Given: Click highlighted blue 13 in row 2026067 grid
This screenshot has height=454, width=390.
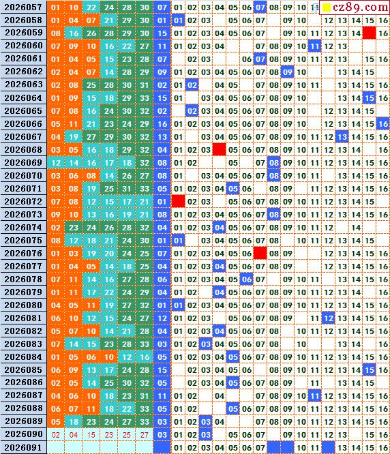Looking at the screenshot, I should 342,136.
